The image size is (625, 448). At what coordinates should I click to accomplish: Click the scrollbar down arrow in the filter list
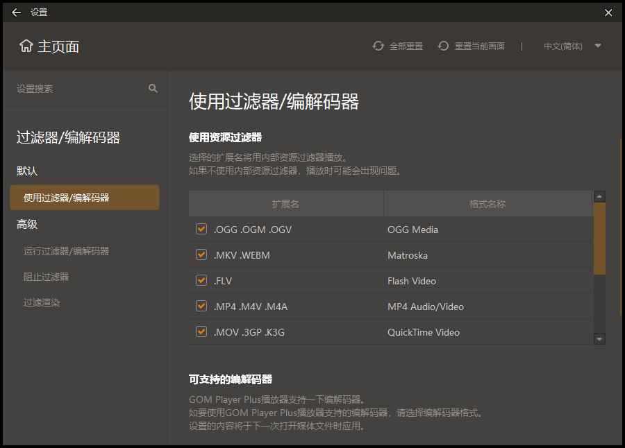tap(599, 339)
